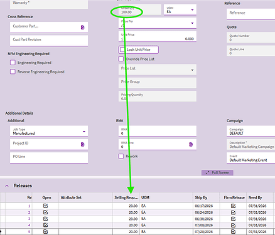Screen dimensions: 275x235
Task: Click Full Screen expand icon
Action: point(207,172)
